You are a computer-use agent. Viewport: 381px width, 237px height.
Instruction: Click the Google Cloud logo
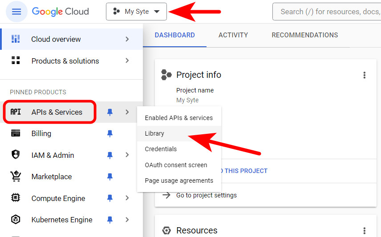click(x=60, y=12)
